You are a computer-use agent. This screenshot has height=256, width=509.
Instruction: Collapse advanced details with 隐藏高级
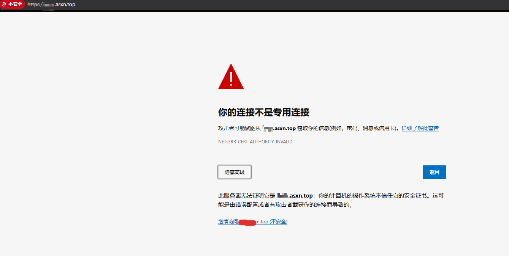(235, 172)
